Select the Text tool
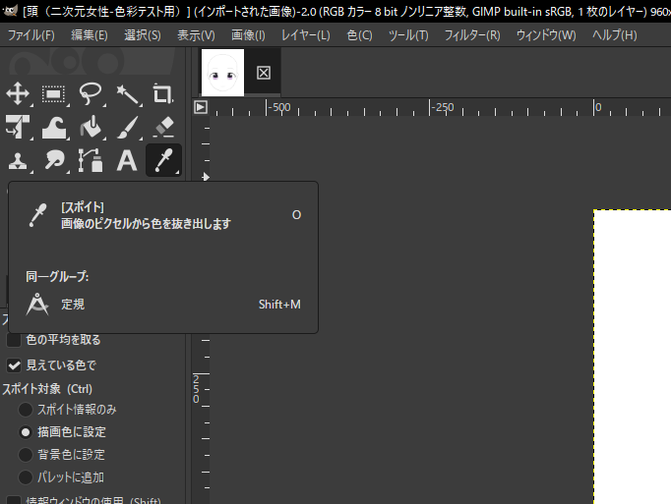 pyautogui.click(x=127, y=161)
